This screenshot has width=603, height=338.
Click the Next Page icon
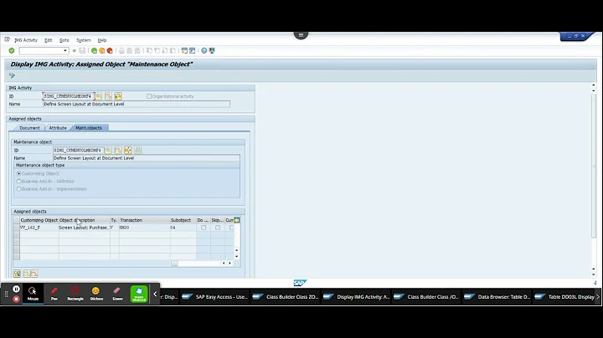165,51
